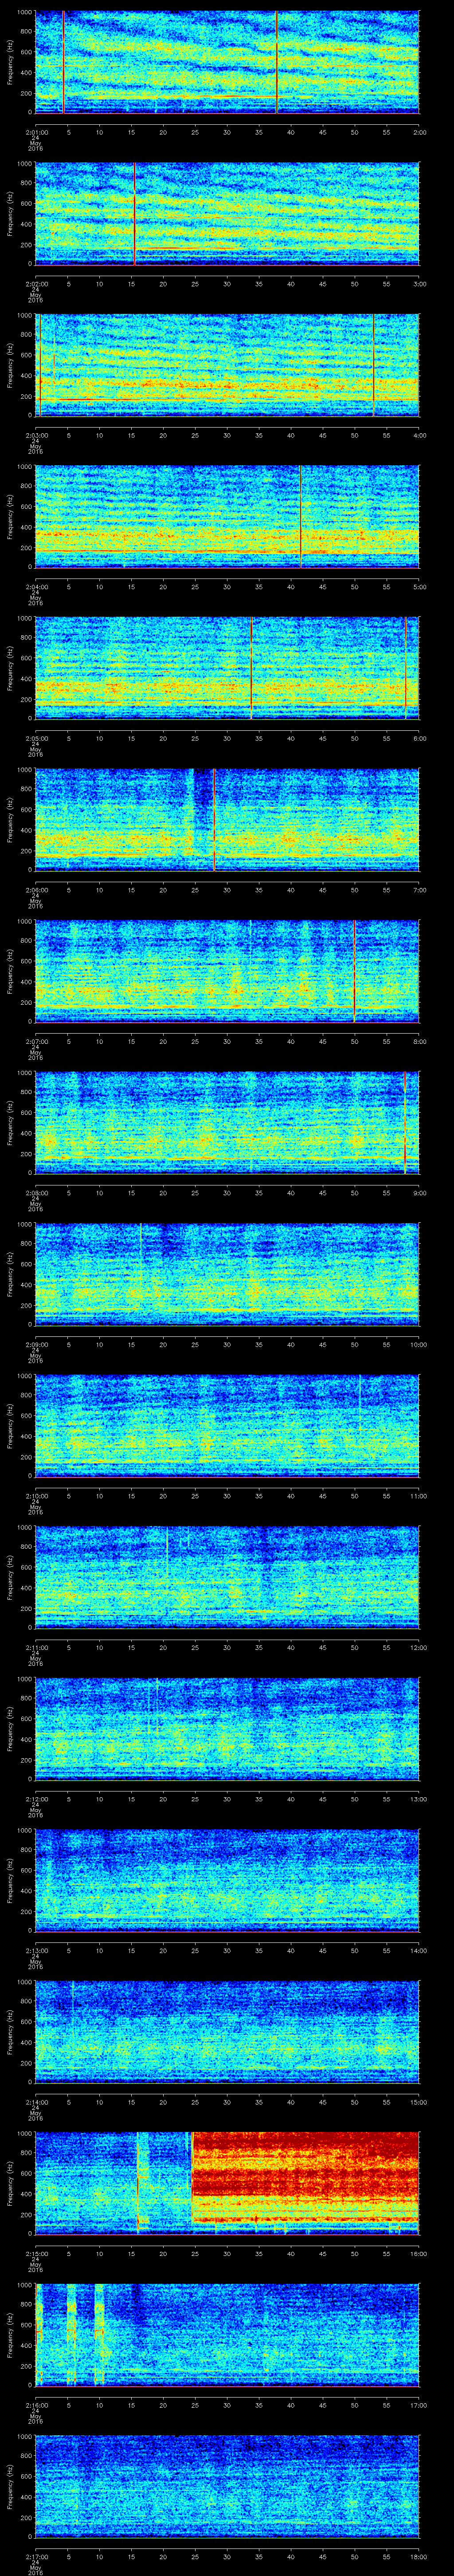The image size is (454, 2576).
Task: Click the "2:04:00" time axis label
Action: (x=36, y=587)
